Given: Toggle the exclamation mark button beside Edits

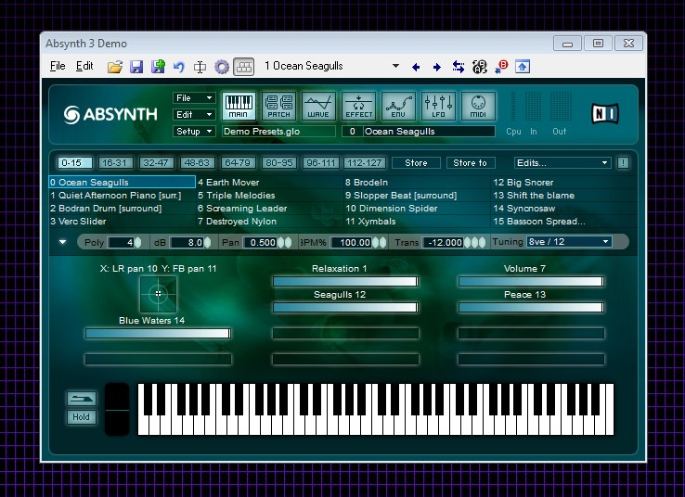Looking at the screenshot, I should [x=622, y=162].
